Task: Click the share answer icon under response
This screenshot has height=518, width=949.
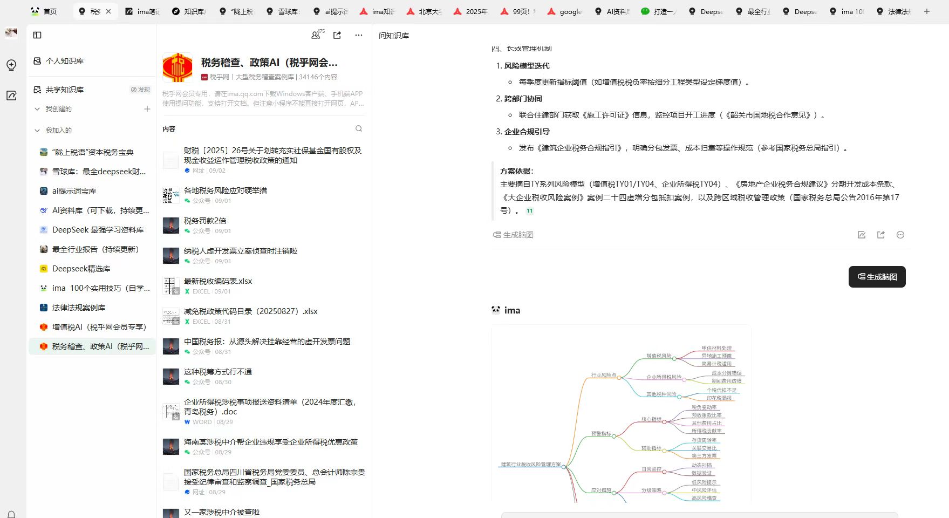Action: [881, 235]
